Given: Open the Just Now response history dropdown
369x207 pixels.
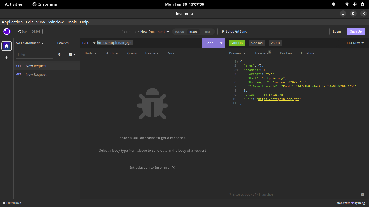Looking at the screenshot, I should (x=355, y=43).
